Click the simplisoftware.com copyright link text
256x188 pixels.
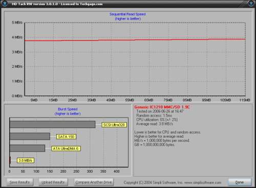pos(203,182)
